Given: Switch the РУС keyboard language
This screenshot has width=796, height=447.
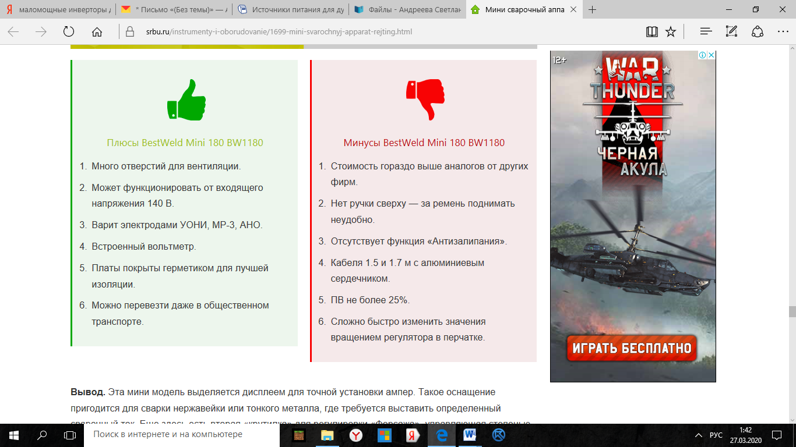Looking at the screenshot, I should [x=716, y=435].
